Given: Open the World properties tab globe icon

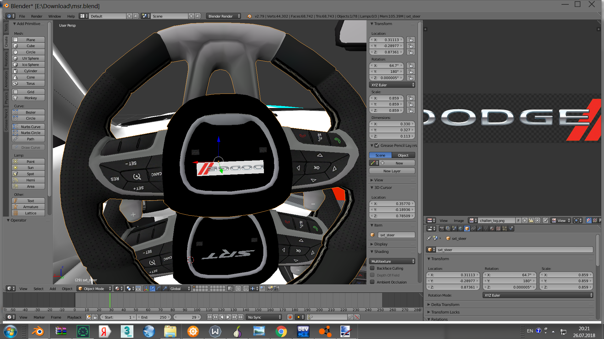Looking at the screenshot, I should (x=461, y=229).
